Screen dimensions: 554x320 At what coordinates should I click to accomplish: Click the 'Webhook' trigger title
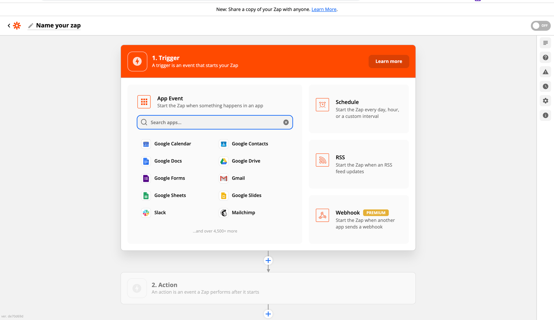(348, 213)
